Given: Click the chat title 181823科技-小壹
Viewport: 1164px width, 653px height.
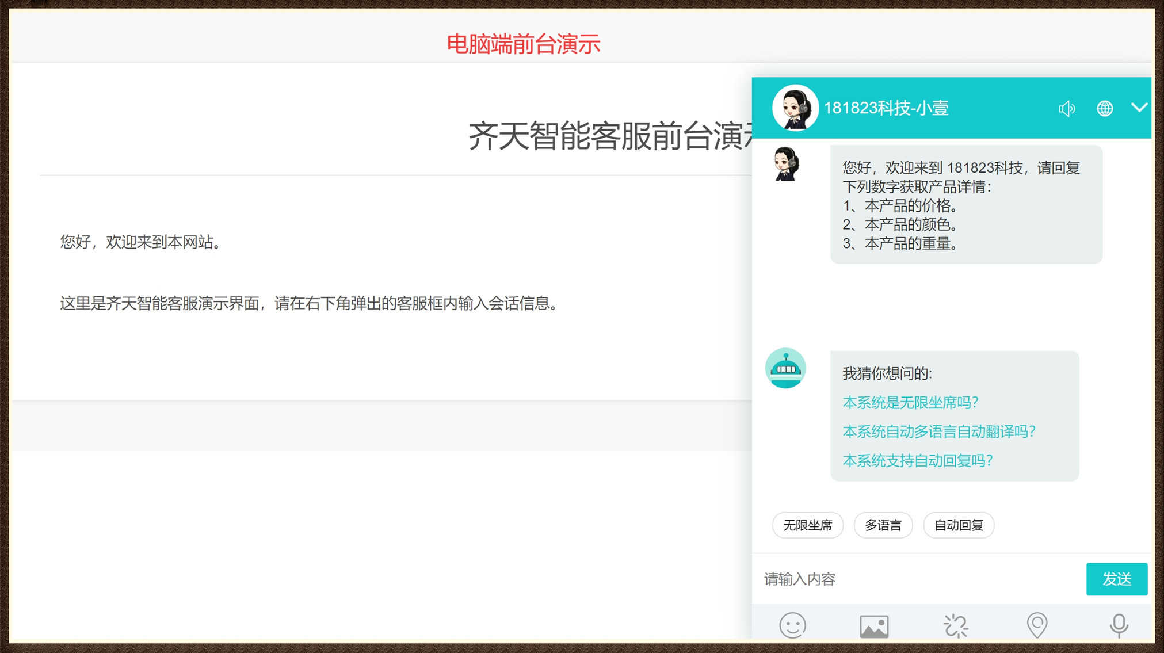Looking at the screenshot, I should (x=886, y=108).
